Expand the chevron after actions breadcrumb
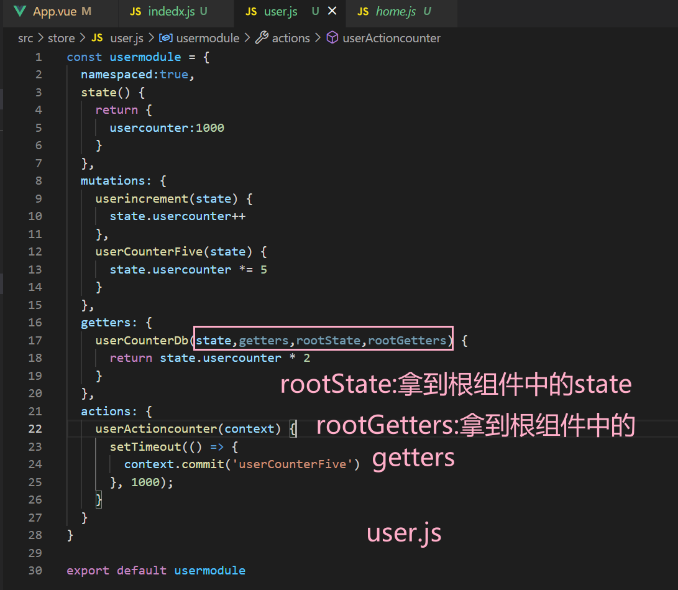The height and width of the screenshot is (590, 678). (318, 38)
